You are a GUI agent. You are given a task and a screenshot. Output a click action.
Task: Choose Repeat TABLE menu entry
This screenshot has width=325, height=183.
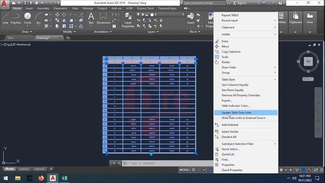(246, 15)
